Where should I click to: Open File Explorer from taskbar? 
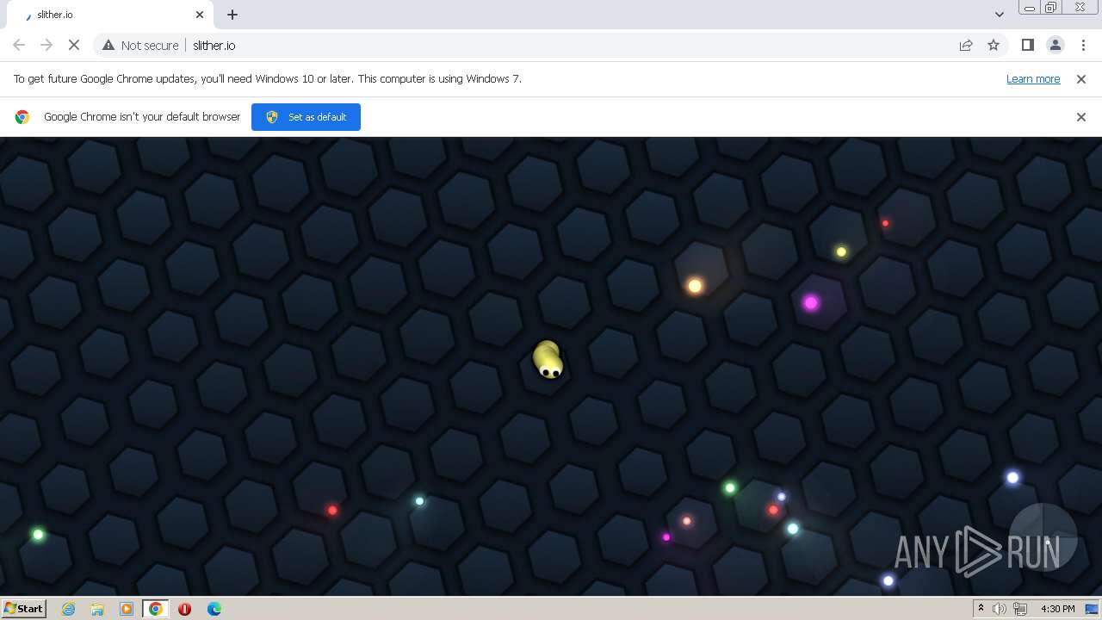coord(97,609)
